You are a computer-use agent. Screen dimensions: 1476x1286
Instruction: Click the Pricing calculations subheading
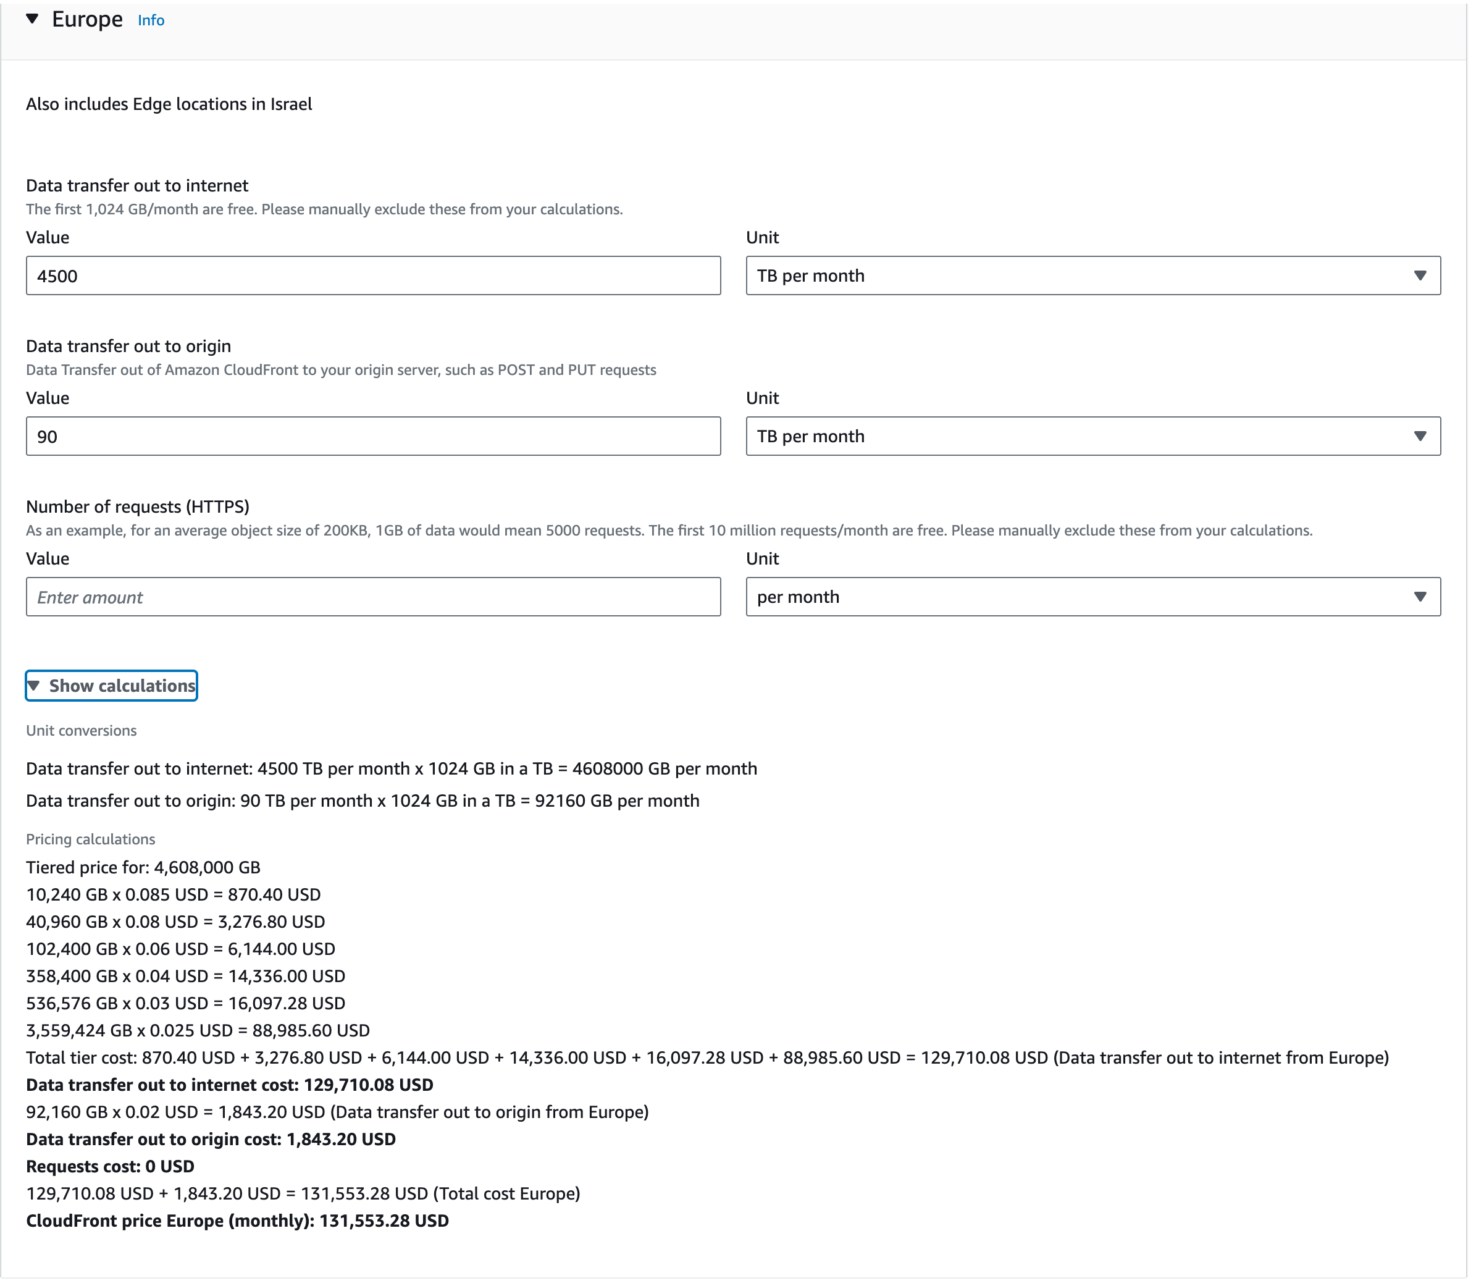90,841
